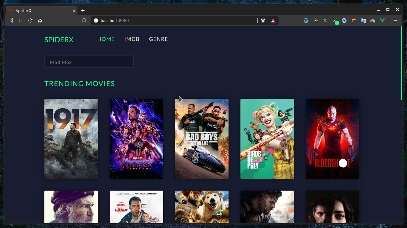Open Google Translate extension
The width and height of the screenshot is (407, 228).
pyautogui.click(x=363, y=20)
